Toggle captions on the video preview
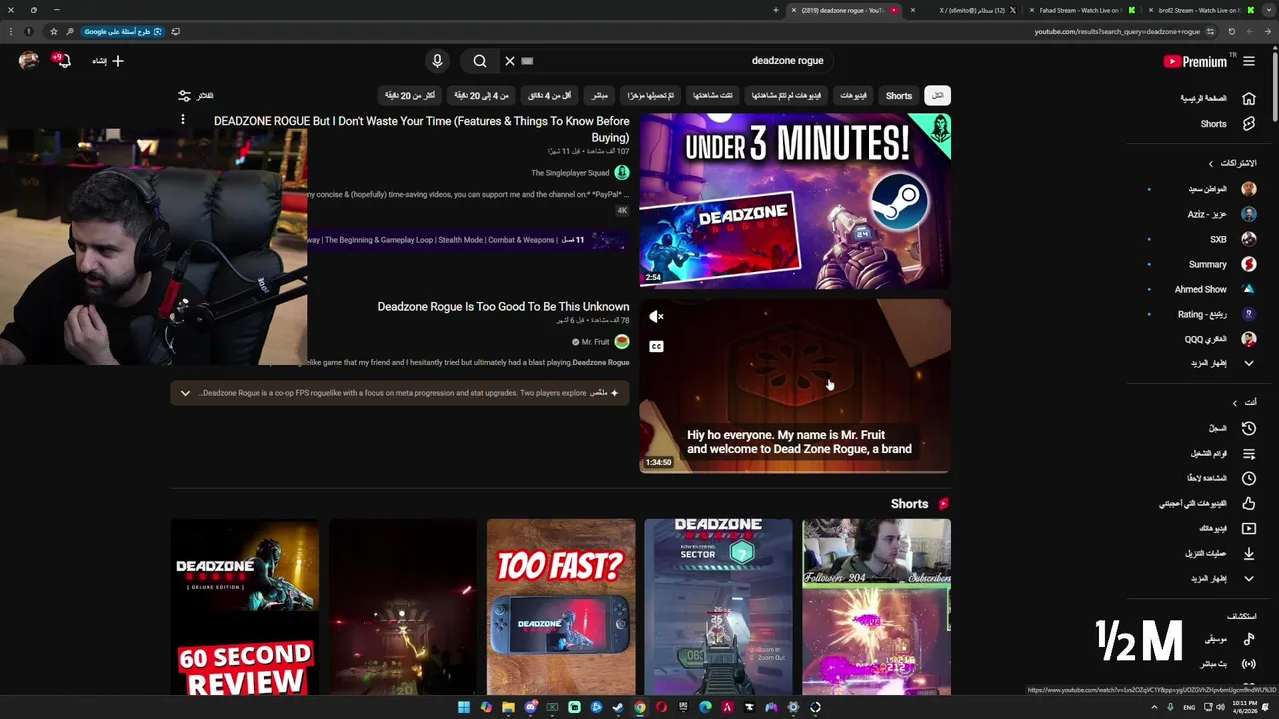1279x719 pixels. point(656,347)
